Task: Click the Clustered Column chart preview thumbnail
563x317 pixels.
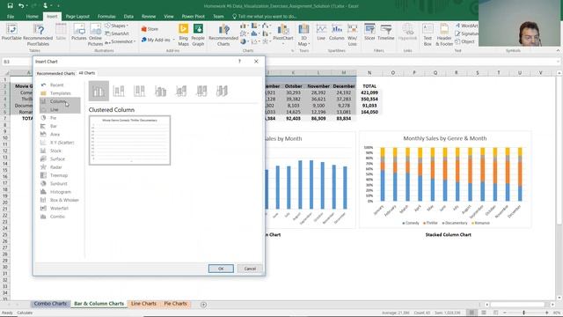Action: (x=129, y=140)
